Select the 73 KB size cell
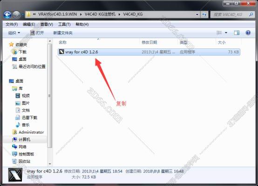 click(233, 52)
